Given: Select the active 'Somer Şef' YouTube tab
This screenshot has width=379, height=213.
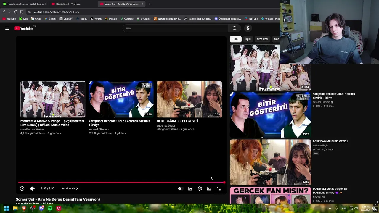Looking at the screenshot, I should coord(121,4).
